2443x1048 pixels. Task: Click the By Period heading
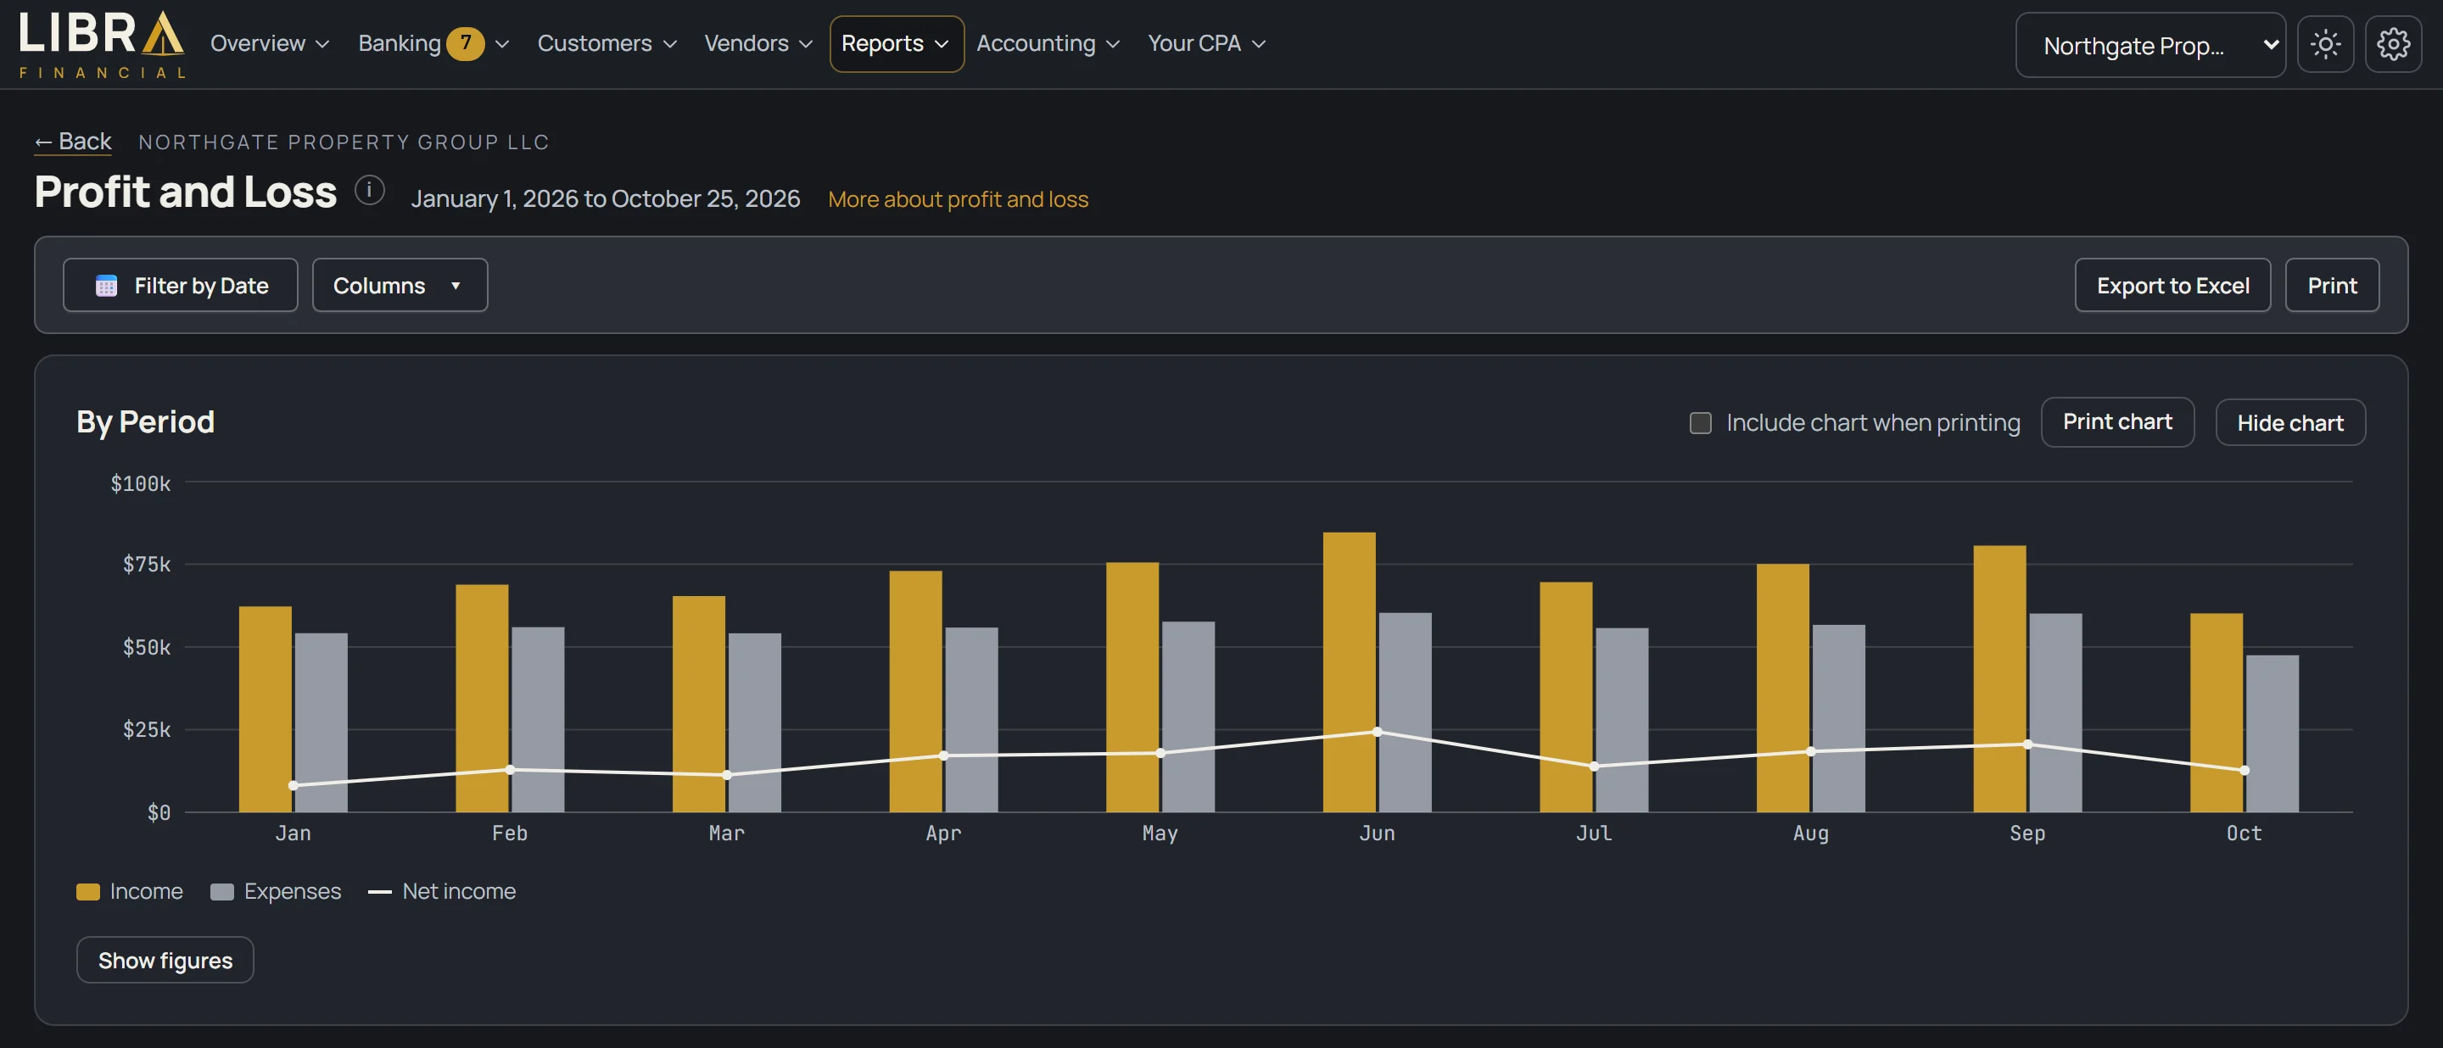[x=145, y=421]
